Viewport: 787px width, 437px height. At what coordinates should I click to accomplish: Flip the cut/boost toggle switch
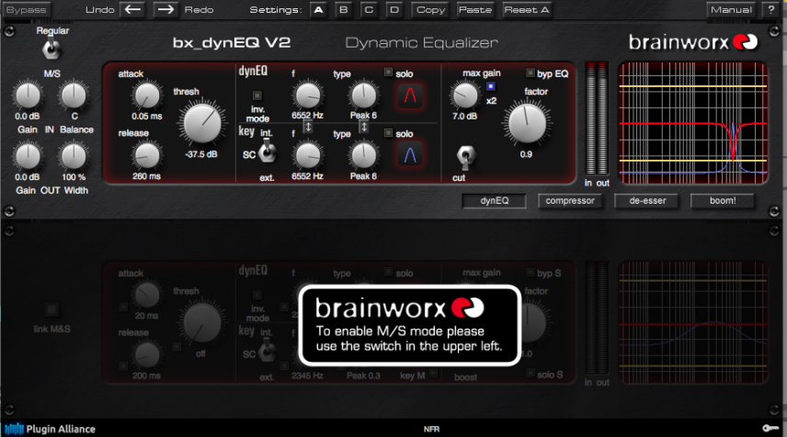[x=465, y=157]
